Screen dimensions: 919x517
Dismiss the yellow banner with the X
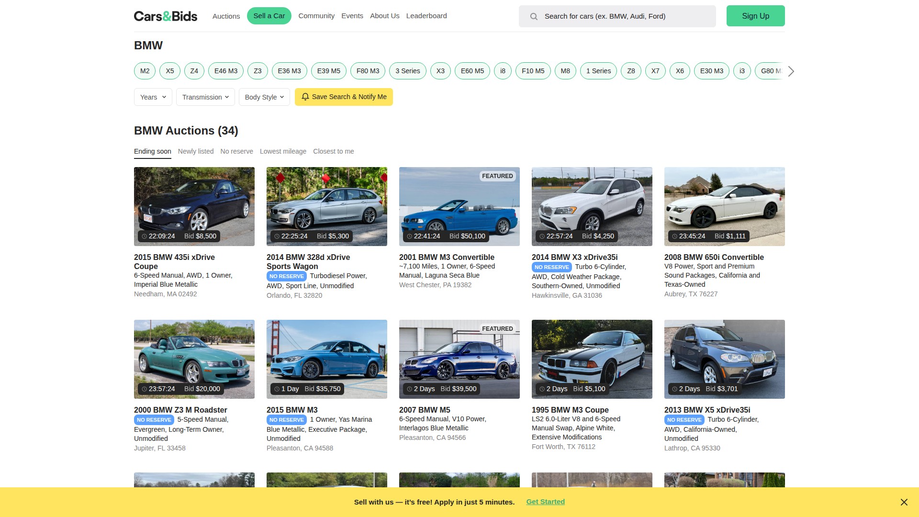[x=904, y=502]
